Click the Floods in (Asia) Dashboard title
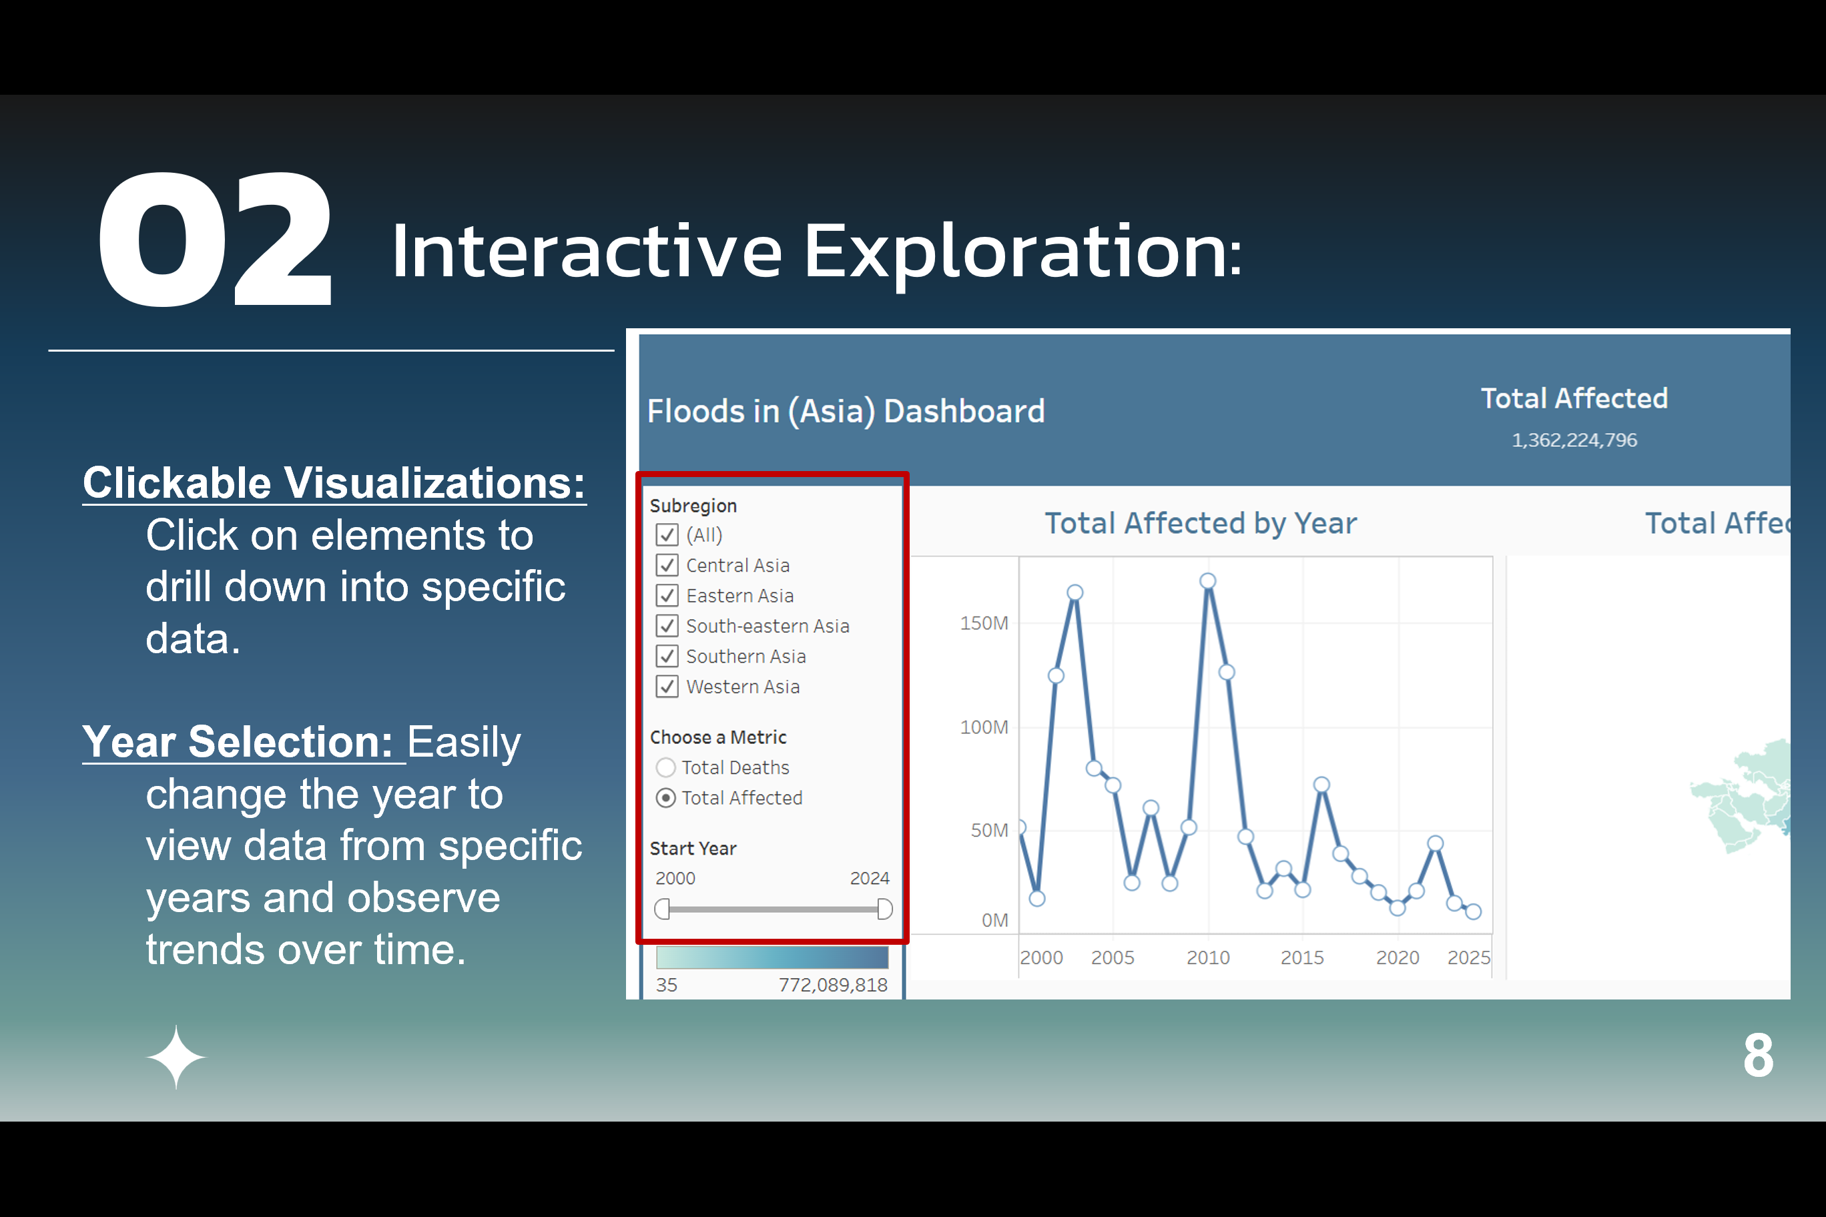 click(846, 412)
